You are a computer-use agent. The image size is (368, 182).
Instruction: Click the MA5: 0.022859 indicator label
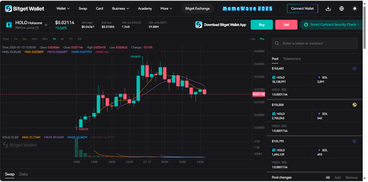[34, 51]
